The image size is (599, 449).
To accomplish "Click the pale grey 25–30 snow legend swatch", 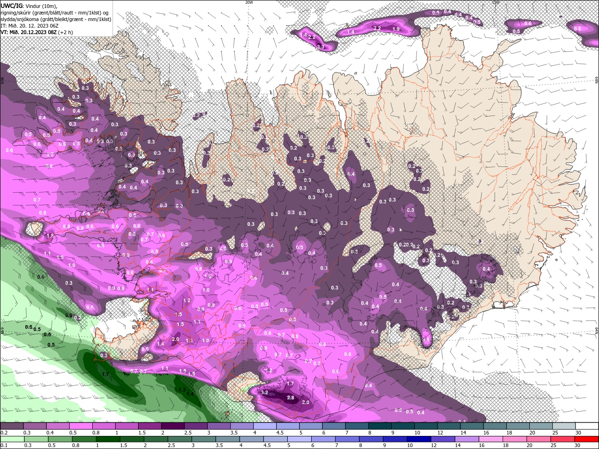I will (x=563, y=426).
